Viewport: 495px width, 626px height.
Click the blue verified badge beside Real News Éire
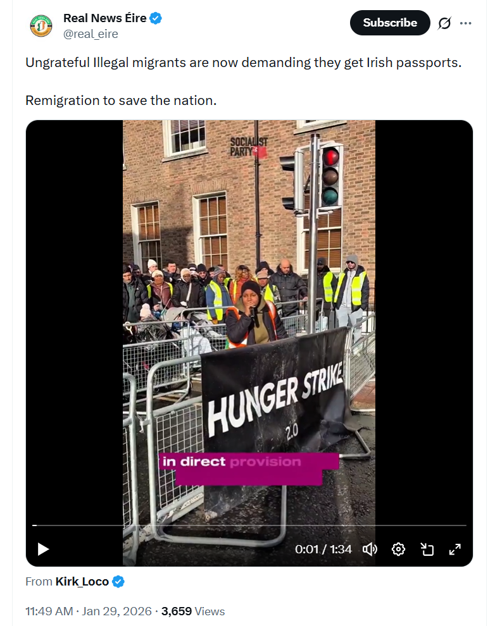156,18
